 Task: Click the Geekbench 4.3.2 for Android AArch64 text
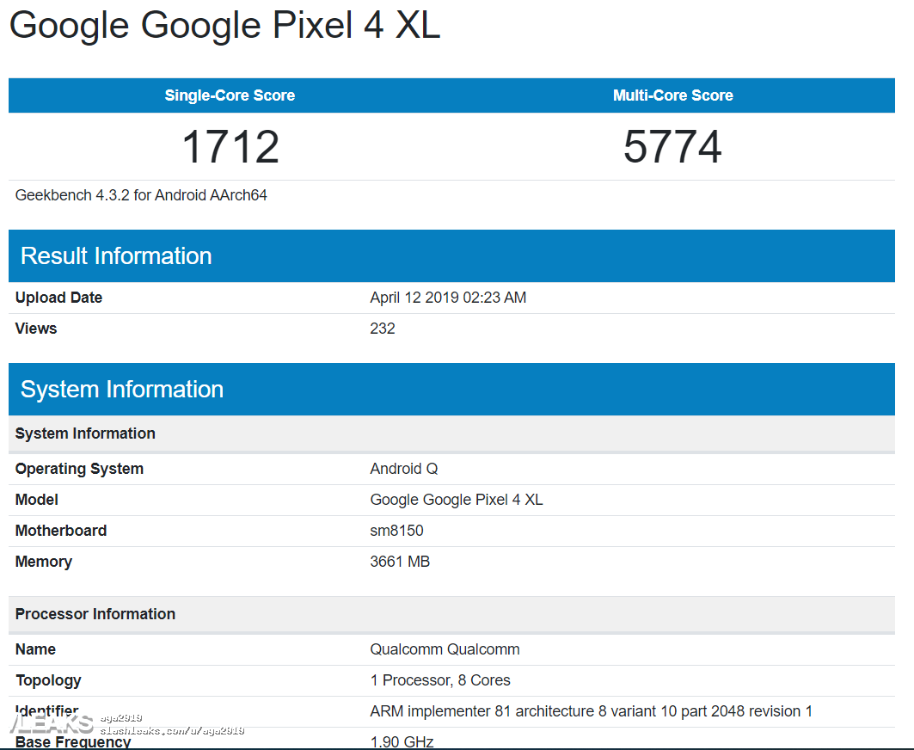click(141, 195)
